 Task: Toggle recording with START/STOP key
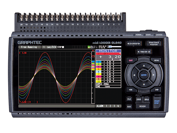point(157,102)
